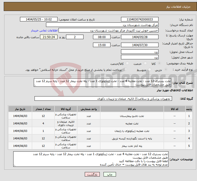Click the اثاثیه، مبلمان و تزیینات دکوری group cell
This screenshot has width=197, height=181.
click(66, 123)
